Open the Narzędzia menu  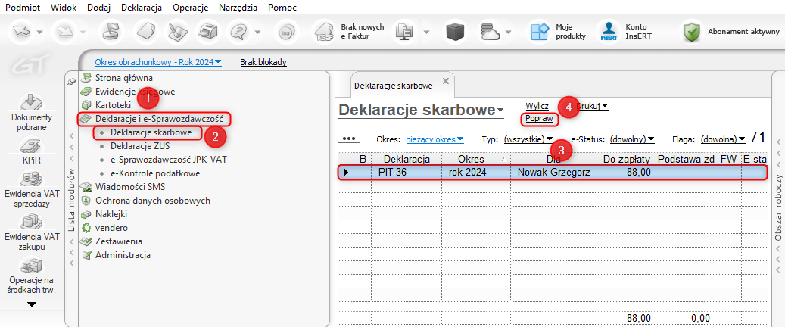pos(238,8)
